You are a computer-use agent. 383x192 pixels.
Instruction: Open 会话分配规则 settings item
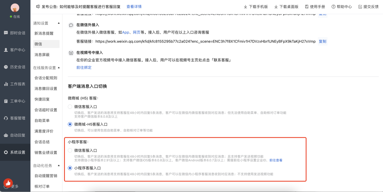46,78
